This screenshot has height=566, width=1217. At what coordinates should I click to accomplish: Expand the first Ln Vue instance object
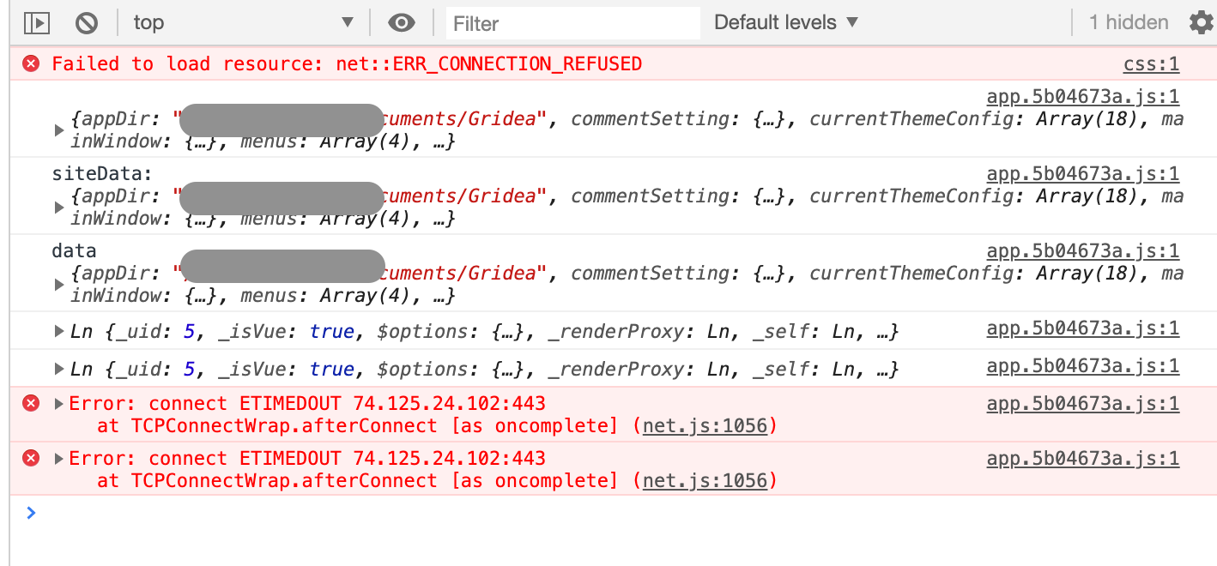(58, 330)
